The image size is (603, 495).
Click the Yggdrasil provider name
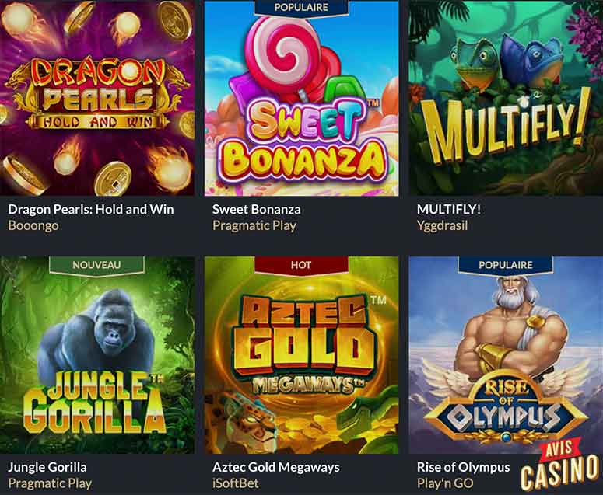point(442,225)
